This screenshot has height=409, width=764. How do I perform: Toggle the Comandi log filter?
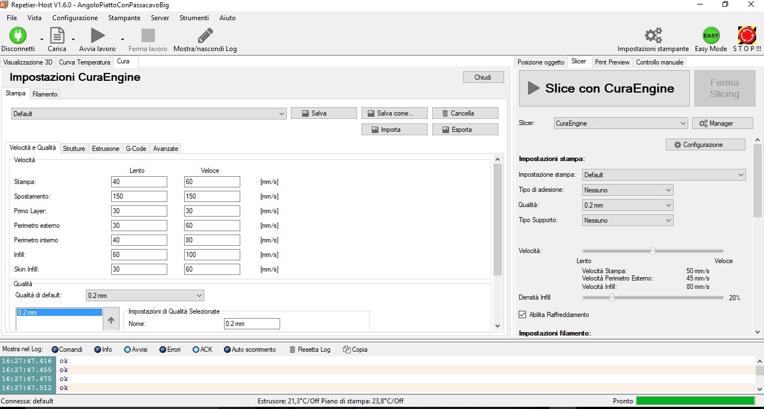point(55,350)
